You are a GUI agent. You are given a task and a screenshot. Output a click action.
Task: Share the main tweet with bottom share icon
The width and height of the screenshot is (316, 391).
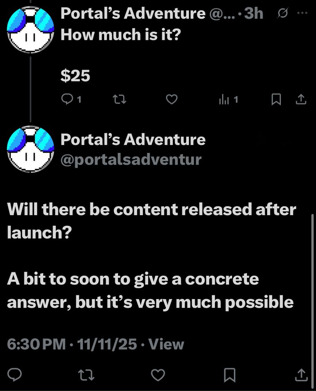click(x=301, y=375)
